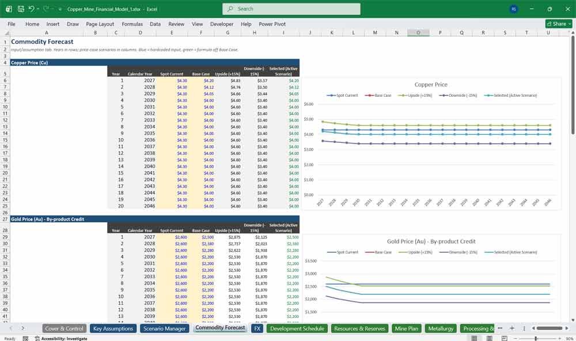Open the Metallurgy sheet tab
576x341 pixels.
point(441,328)
